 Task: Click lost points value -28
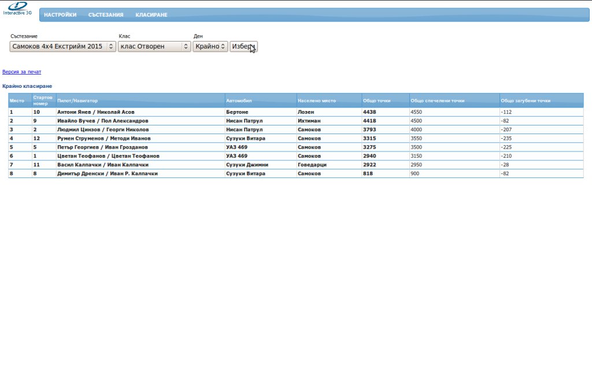pos(505,165)
